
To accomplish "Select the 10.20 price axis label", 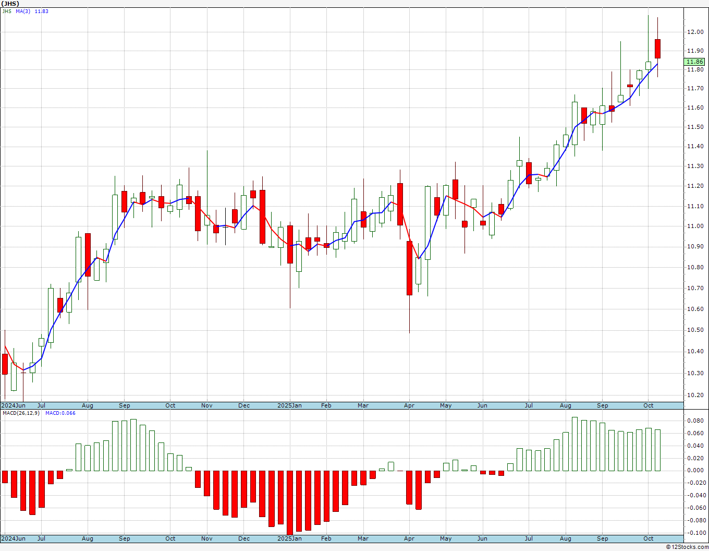I will click(695, 395).
